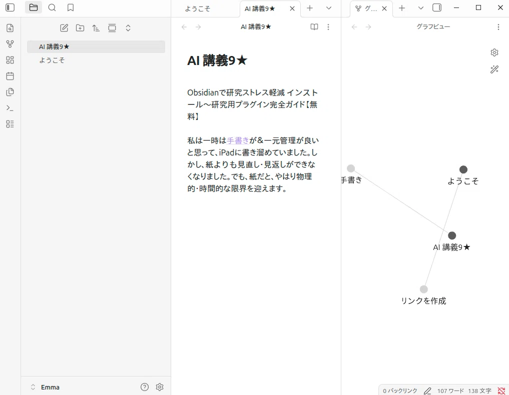Image resolution: width=509 pixels, height=395 pixels.
Task: Click the status bar pencil icon
Action: pyautogui.click(x=427, y=391)
